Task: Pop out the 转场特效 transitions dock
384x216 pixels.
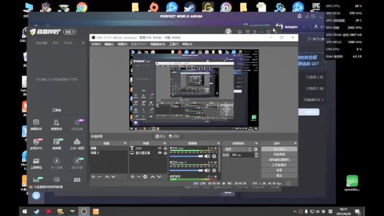Action: click(x=256, y=143)
